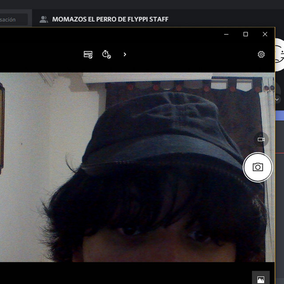Minimize the Camera window

(x=226, y=34)
